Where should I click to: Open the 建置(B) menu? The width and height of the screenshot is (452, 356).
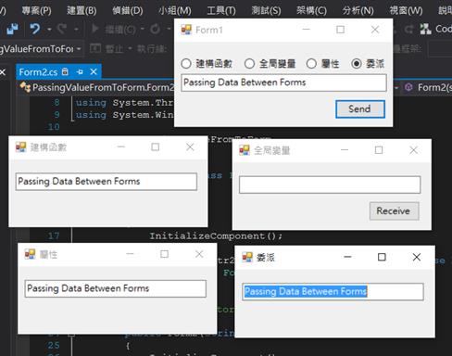click(x=82, y=11)
